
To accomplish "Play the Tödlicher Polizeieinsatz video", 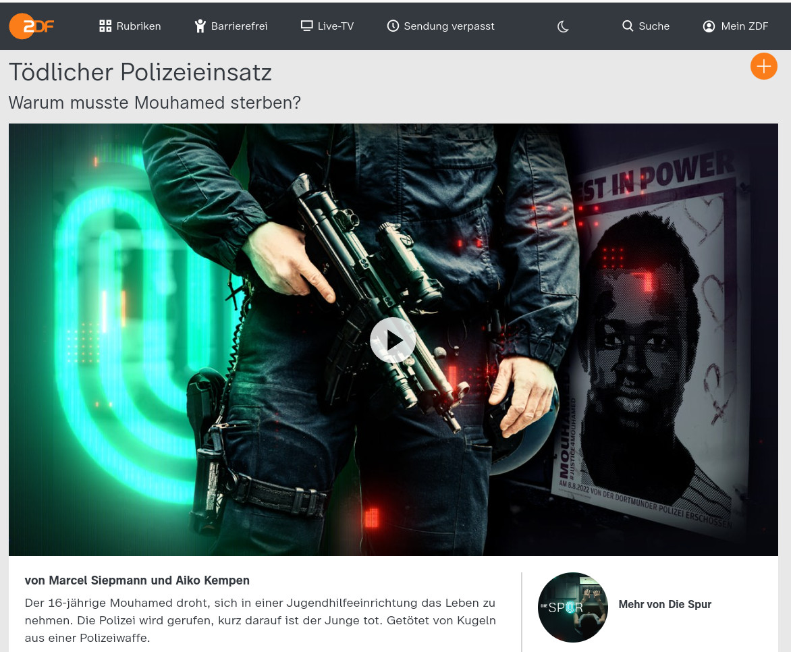I will 393,340.
